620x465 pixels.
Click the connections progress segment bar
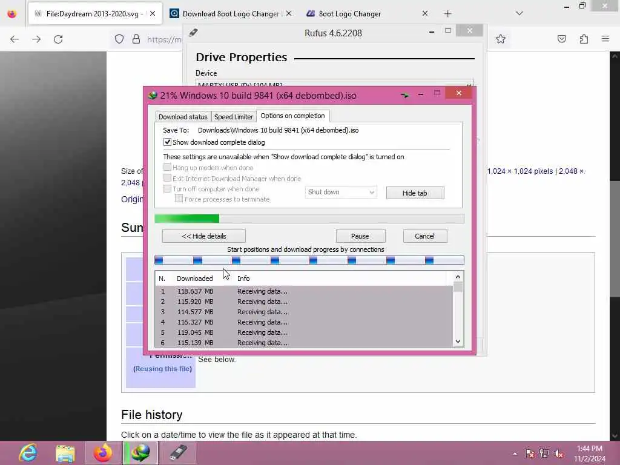[x=309, y=260]
